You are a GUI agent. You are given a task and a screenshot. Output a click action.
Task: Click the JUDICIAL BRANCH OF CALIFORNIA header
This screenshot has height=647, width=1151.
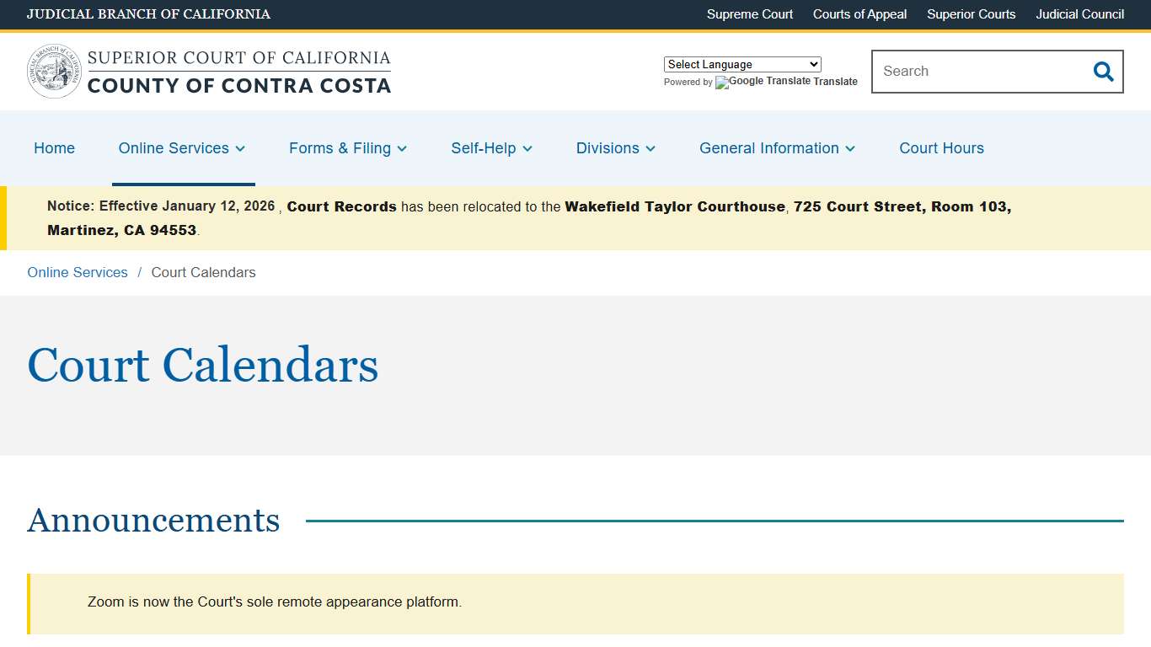(148, 14)
